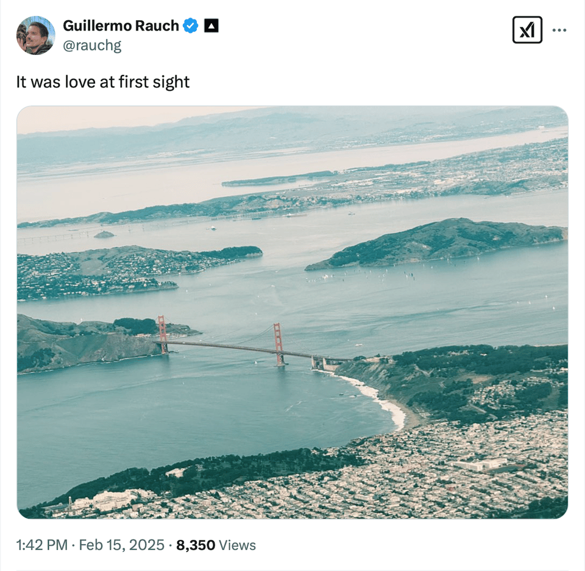Click the Vercel triangle affiliation badge
This screenshot has height=571, width=585.
click(x=210, y=26)
